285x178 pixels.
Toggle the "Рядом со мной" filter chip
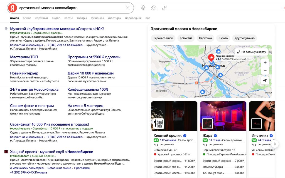tap(163, 38)
